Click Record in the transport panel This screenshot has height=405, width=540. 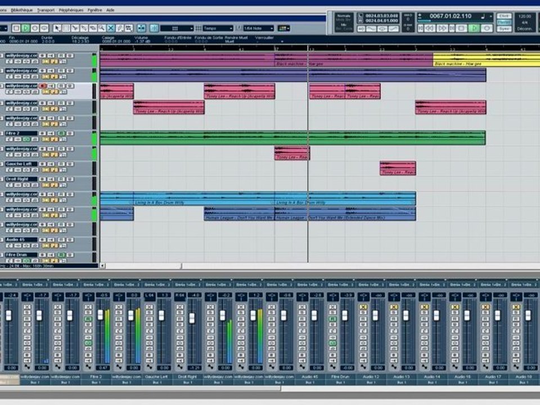coord(487,28)
